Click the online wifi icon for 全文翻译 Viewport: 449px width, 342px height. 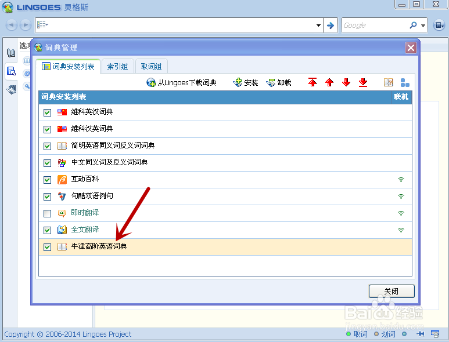[x=401, y=230]
